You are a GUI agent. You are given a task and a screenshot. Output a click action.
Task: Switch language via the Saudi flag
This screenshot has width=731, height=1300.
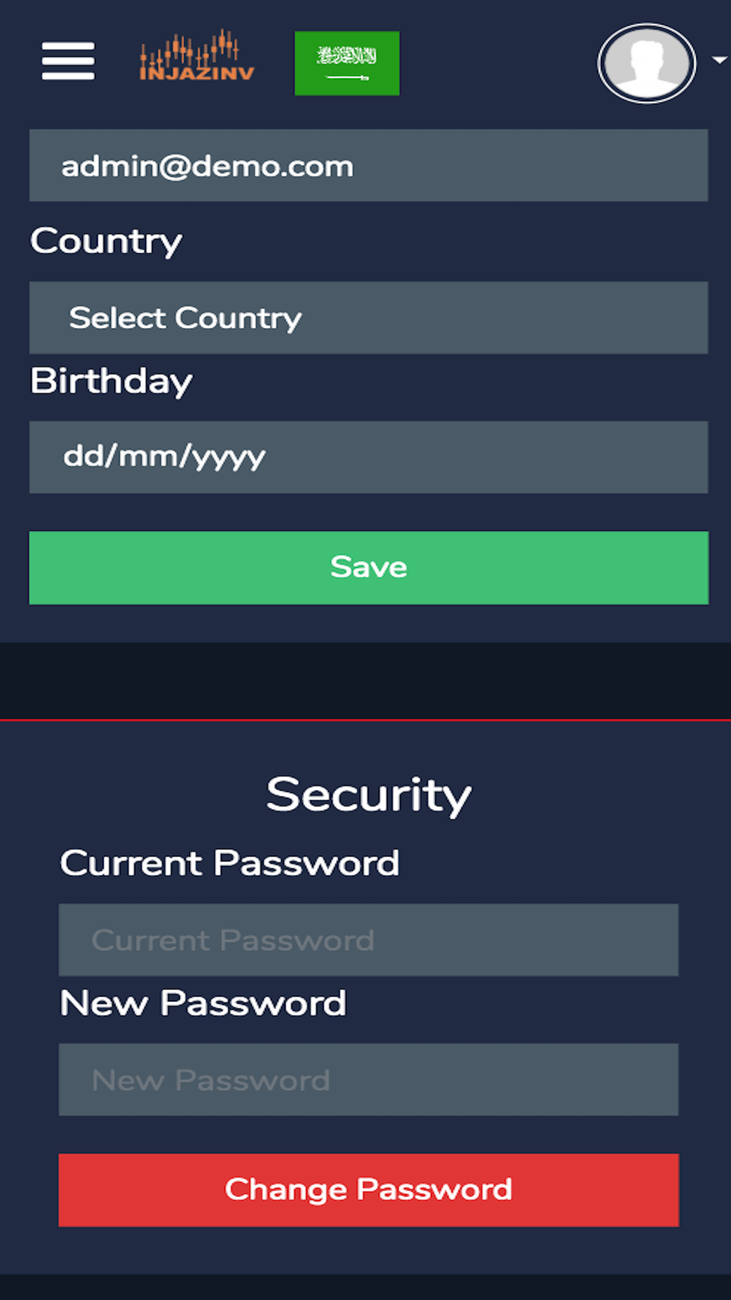coord(347,63)
